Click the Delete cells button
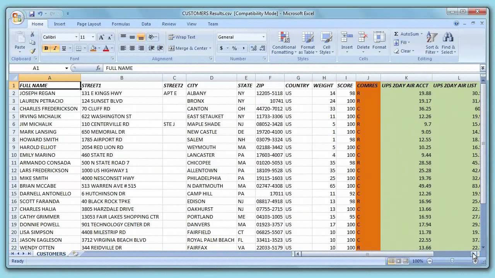Viewport: 495px width, 278px height. click(363, 43)
